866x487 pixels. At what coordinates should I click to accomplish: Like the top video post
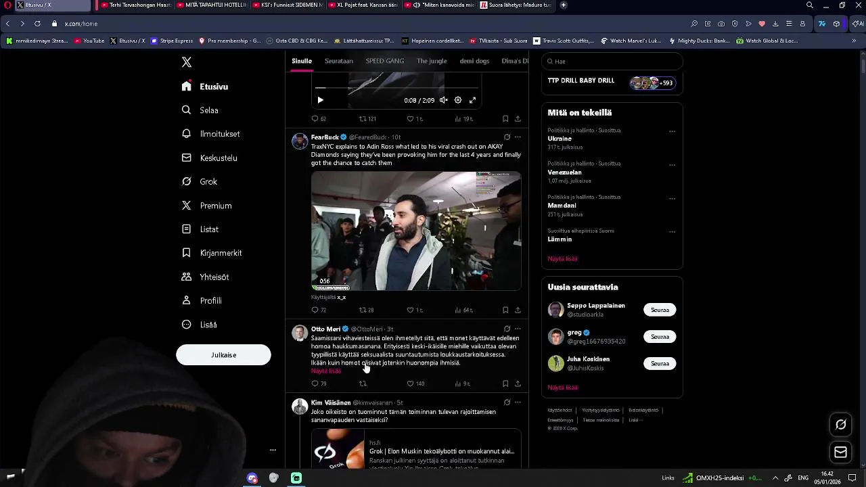tap(415, 118)
